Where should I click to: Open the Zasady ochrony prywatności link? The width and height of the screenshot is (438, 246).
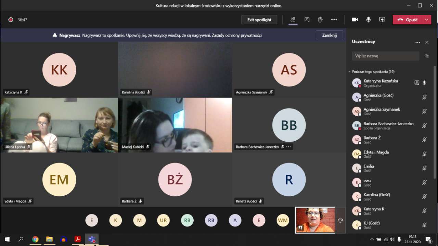coord(237,35)
